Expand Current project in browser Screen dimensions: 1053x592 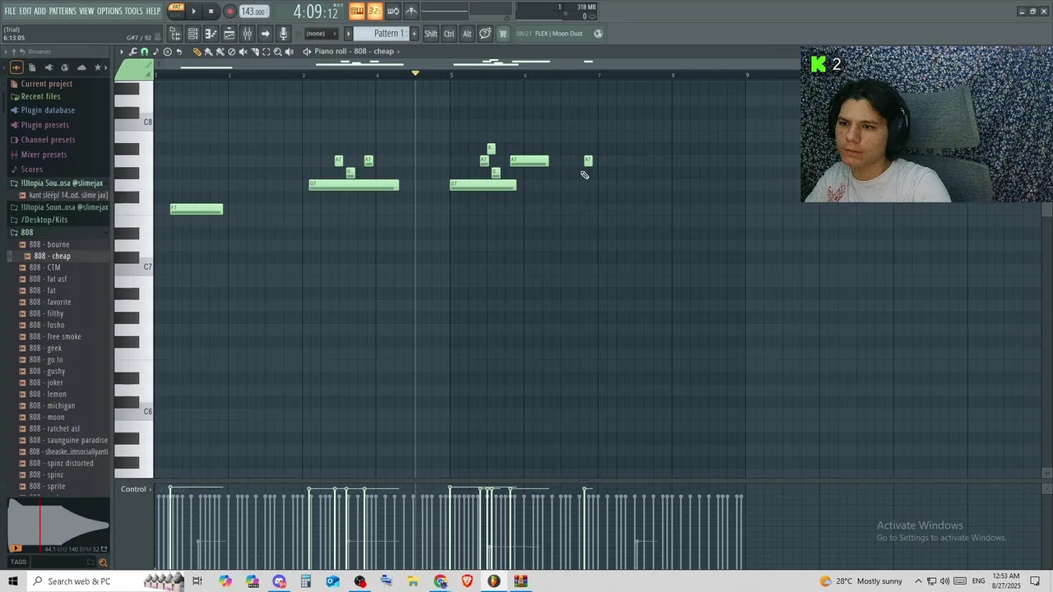(x=46, y=84)
